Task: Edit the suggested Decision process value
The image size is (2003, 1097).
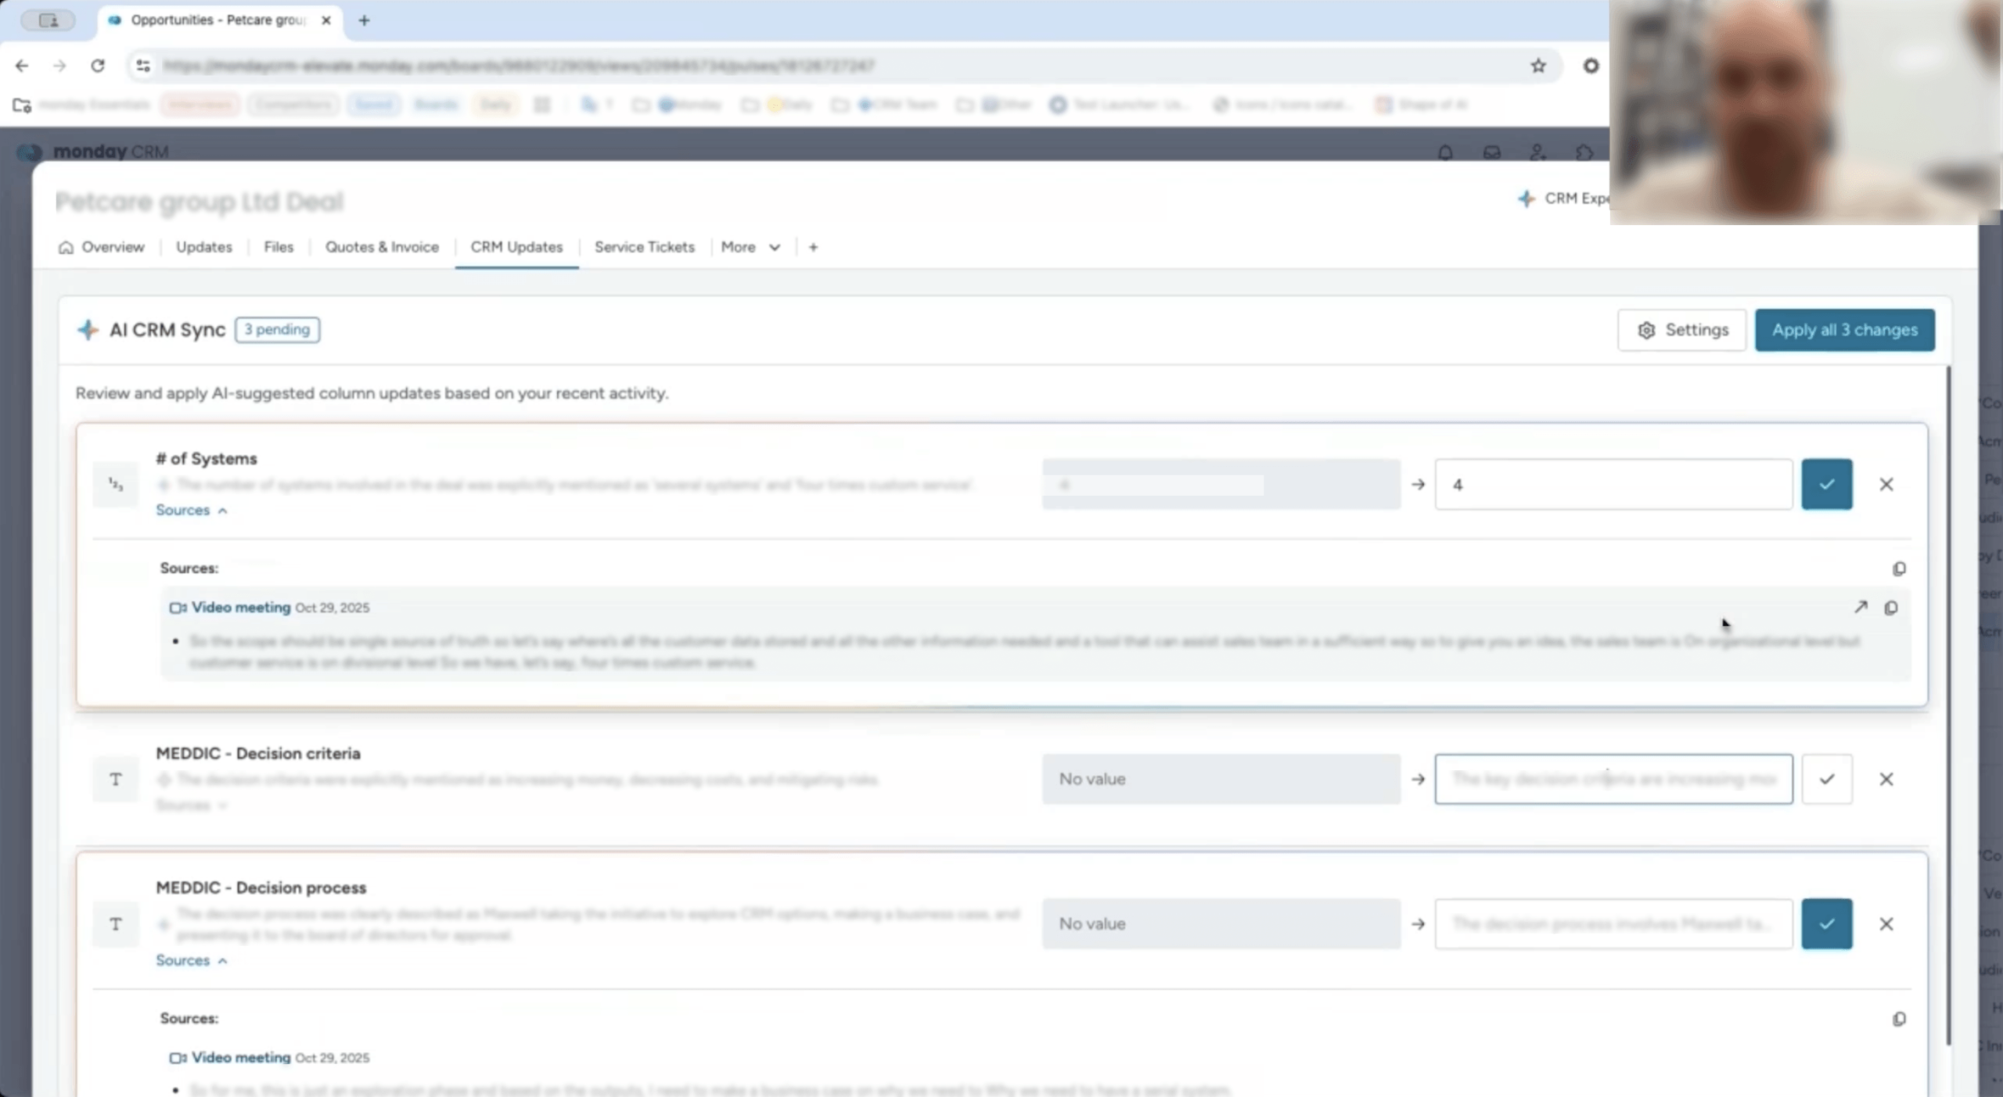Action: point(1613,924)
